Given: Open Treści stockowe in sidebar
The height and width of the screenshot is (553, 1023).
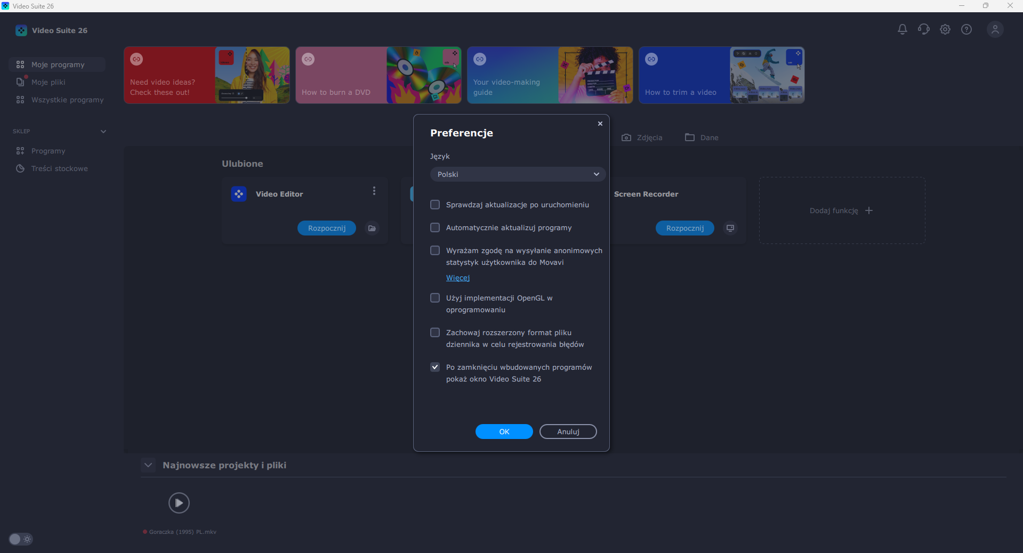Looking at the screenshot, I should (57, 168).
